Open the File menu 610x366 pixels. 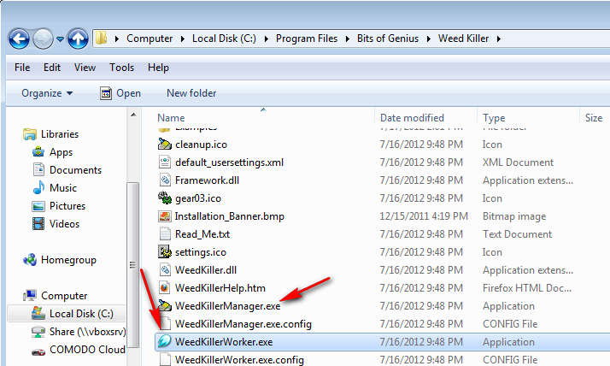click(22, 68)
